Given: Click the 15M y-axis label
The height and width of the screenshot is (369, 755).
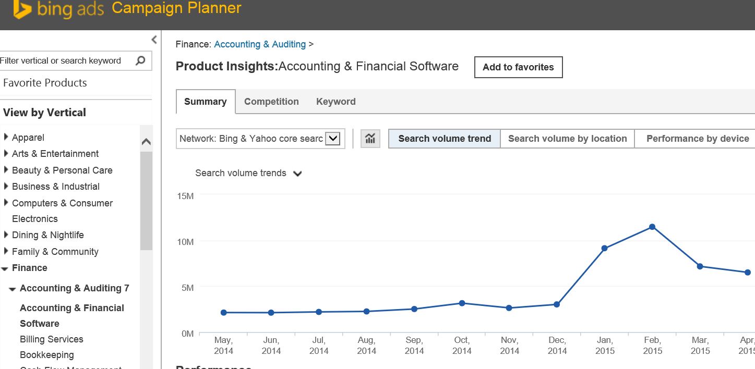Looking at the screenshot, I should (x=186, y=196).
